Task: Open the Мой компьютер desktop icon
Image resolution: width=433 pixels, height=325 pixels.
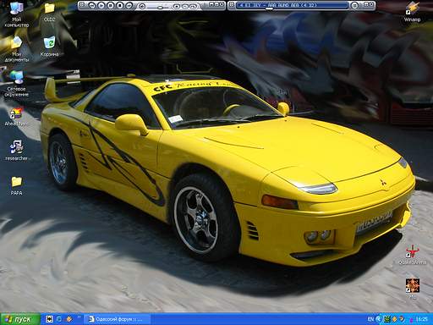Action: point(16,14)
